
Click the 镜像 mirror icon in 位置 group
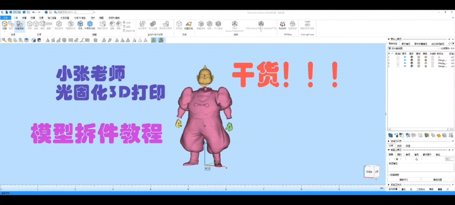click(49, 25)
